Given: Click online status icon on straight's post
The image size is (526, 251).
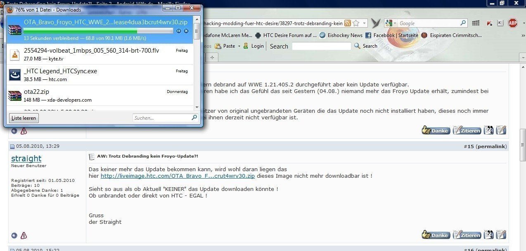Looking at the screenshot, I should click(14, 235).
